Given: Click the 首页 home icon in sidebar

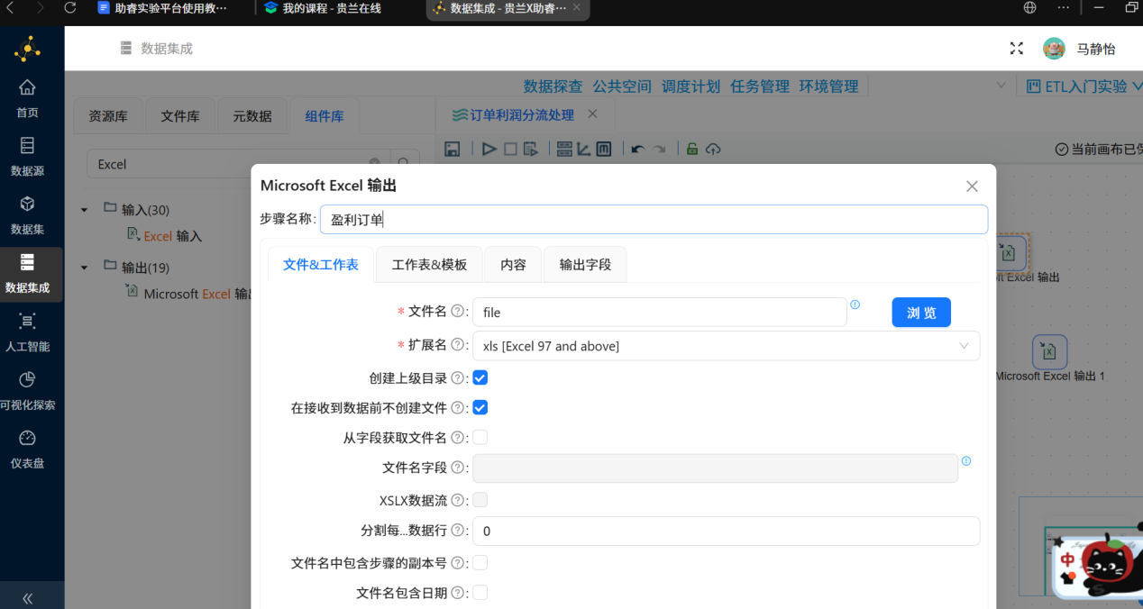Looking at the screenshot, I should tap(27, 87).
